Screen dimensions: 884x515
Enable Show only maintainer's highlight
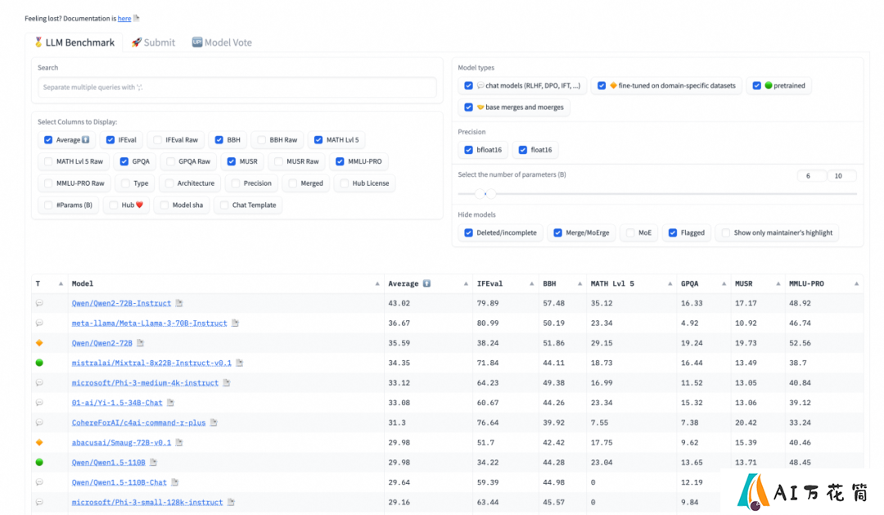point(725,233)
